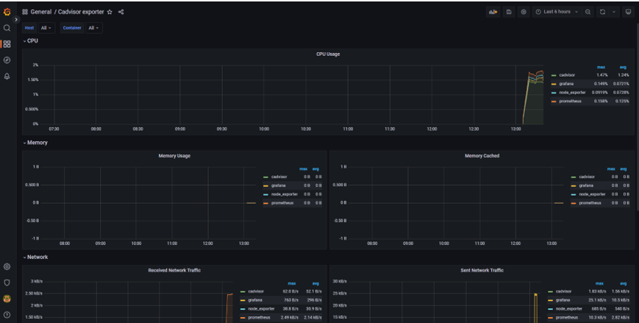Open the Memory Usage panel title menu
Viewport: 639px width, 323px height.
[x=174, y=156]
